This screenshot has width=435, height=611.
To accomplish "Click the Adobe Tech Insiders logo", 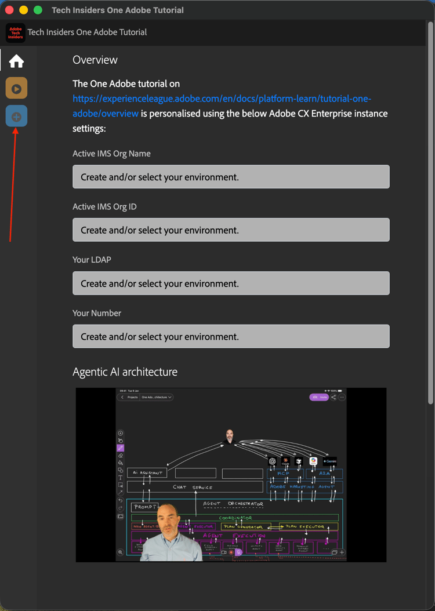I will coord(16,32).
